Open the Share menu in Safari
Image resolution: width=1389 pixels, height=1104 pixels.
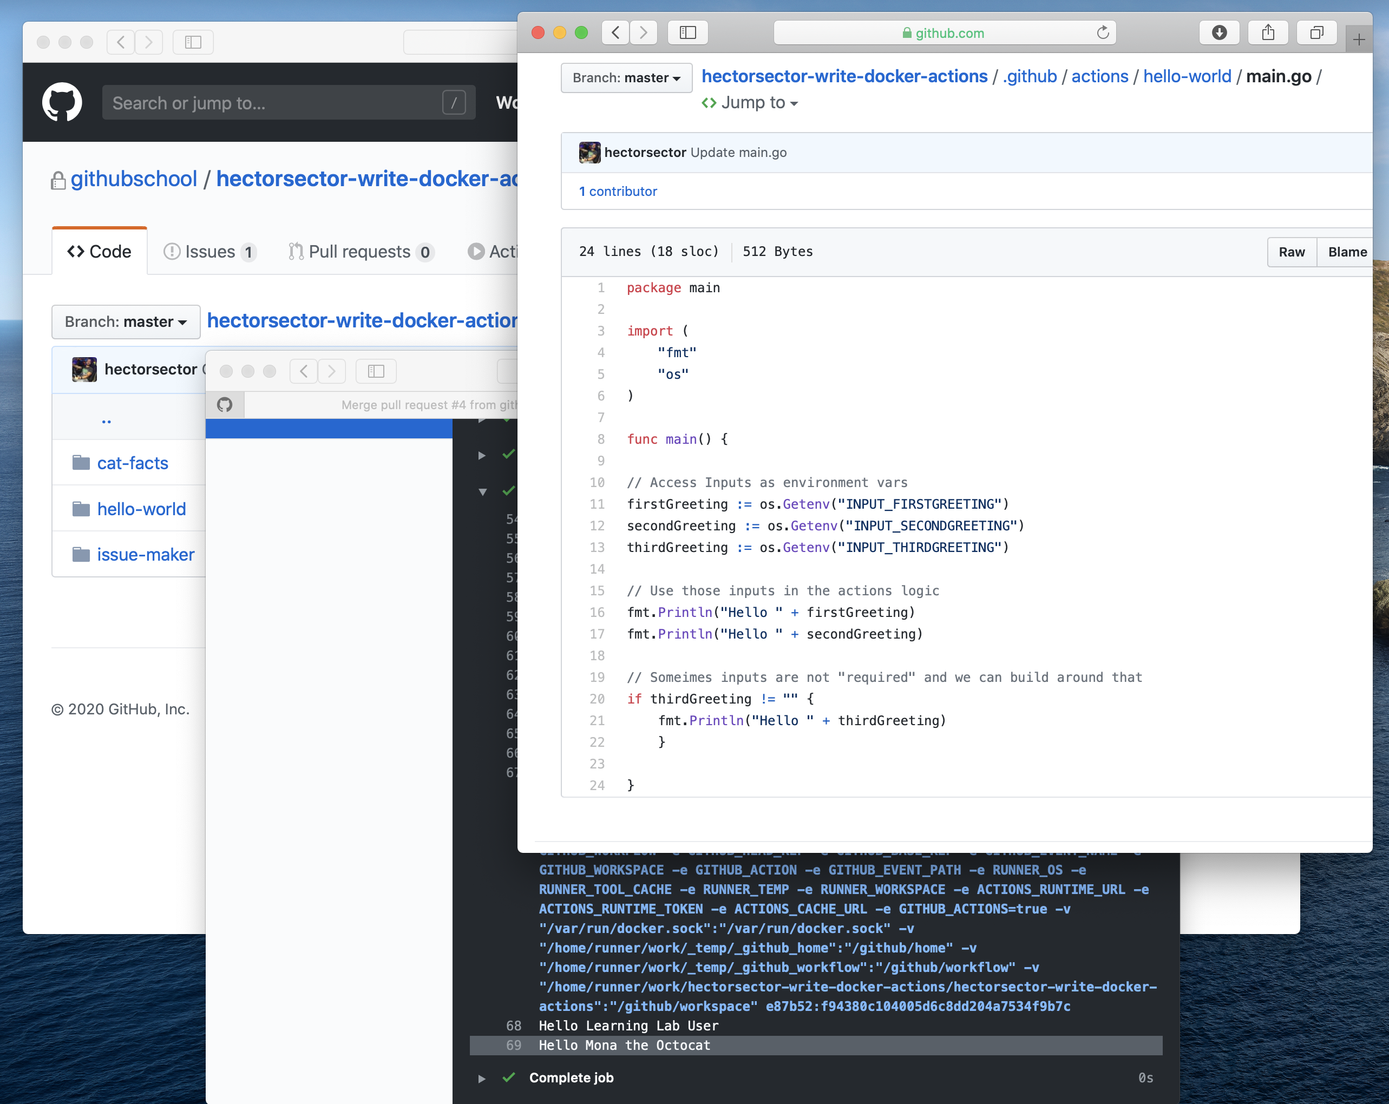[x=1268, y=32]
